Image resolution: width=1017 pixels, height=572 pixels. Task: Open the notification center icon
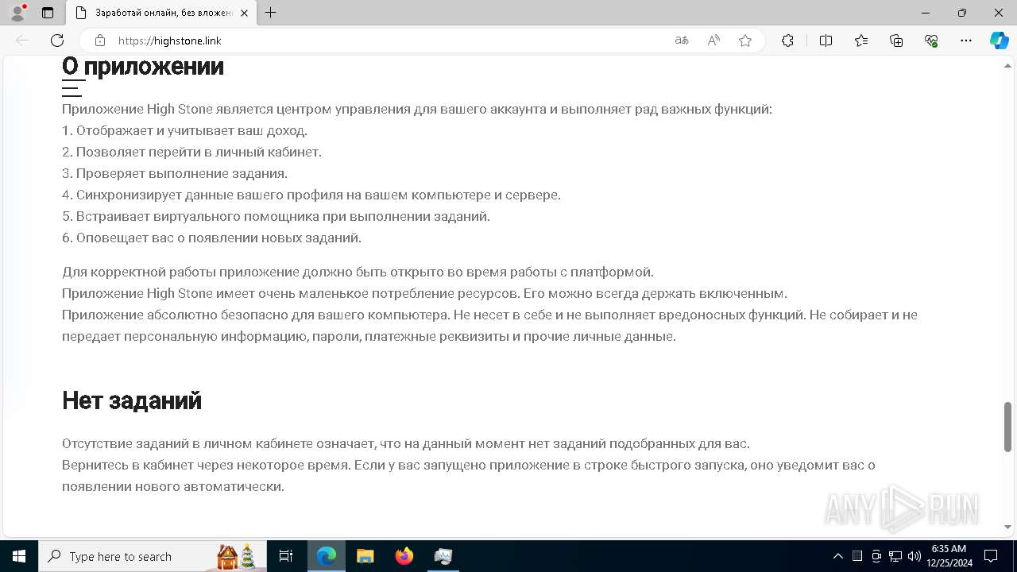click(991, 556)
